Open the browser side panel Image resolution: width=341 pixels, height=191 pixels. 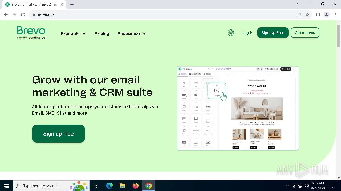coord(318,15)
